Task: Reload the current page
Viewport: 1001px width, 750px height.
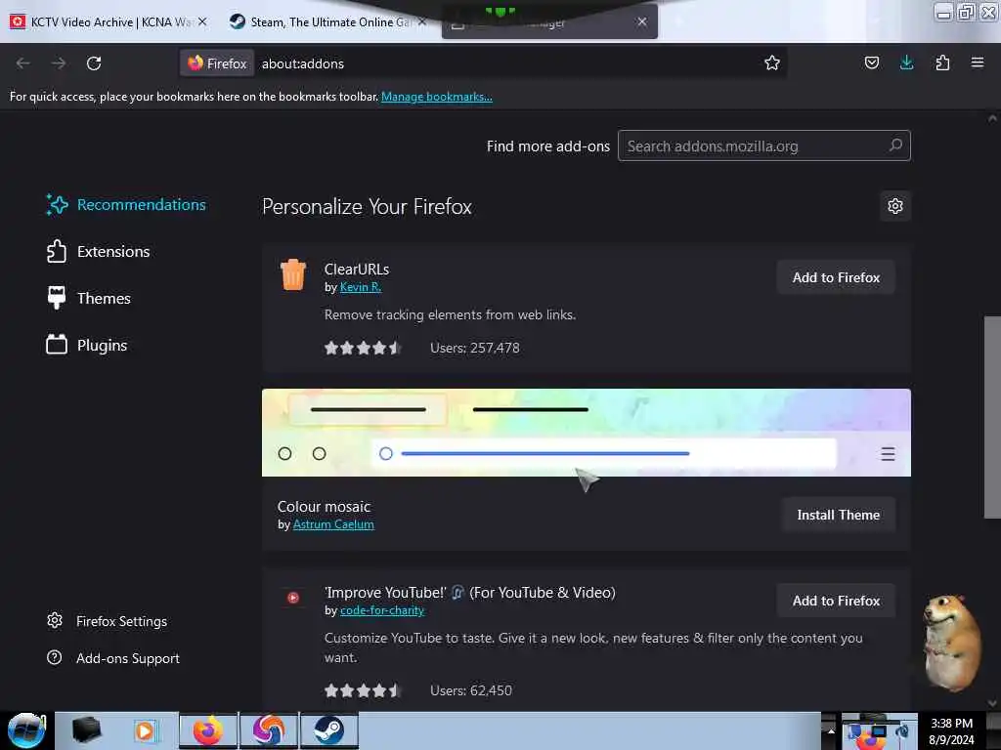Action: click(x=94, y=63)
